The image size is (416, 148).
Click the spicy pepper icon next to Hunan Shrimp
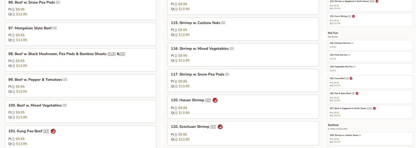click(215, 100)
